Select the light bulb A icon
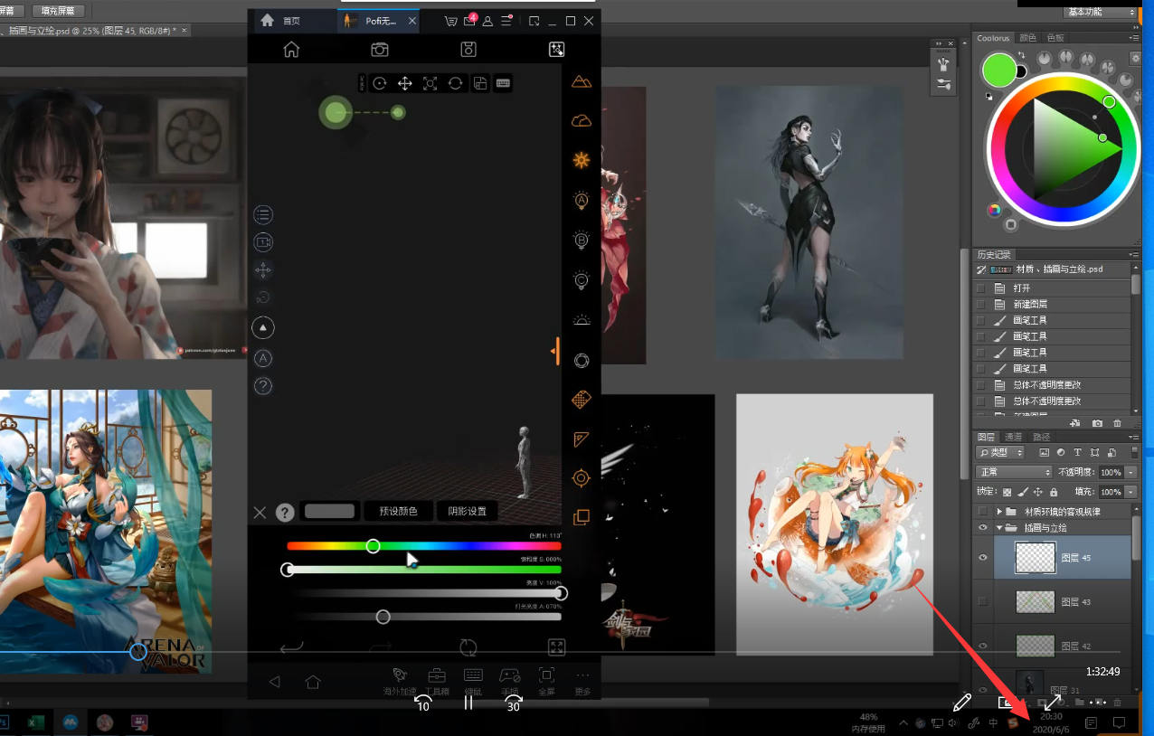 (581, 200)
